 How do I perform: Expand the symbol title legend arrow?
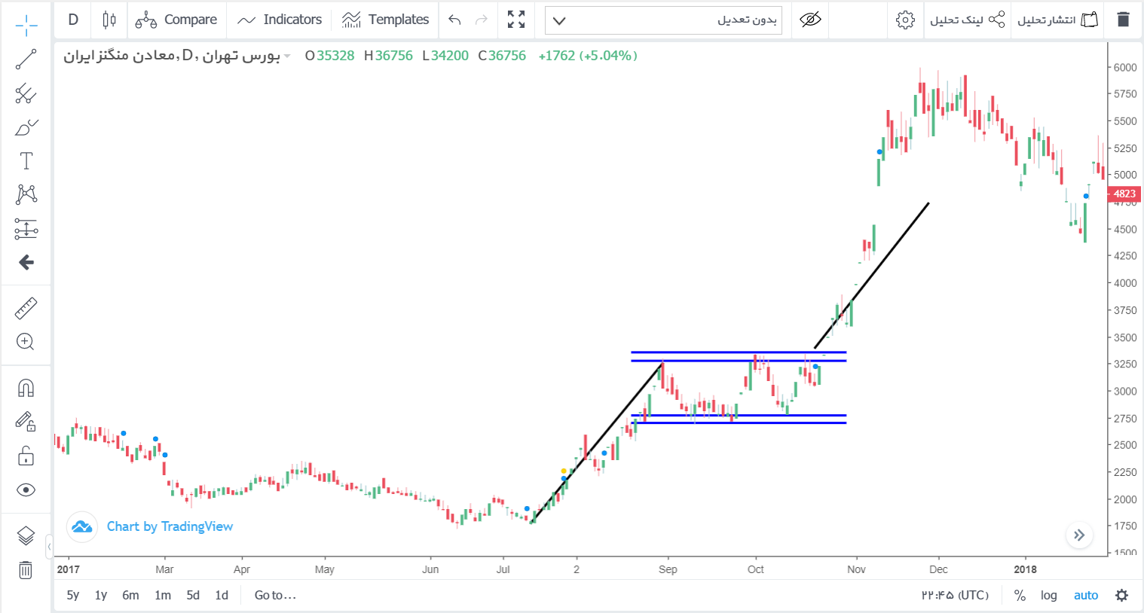[x=287, y=56]
